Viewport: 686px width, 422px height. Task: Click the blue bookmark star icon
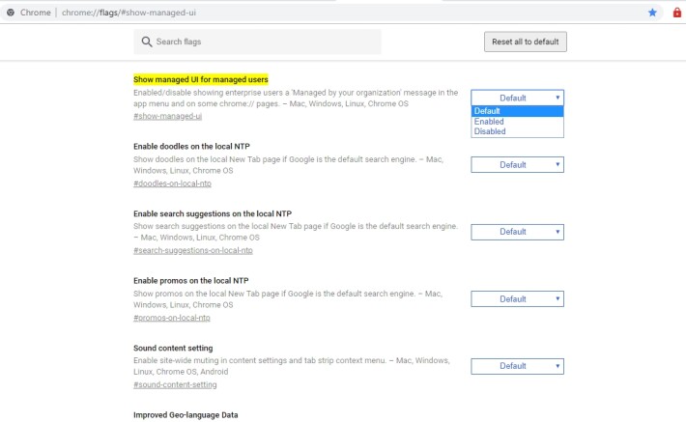coord(652,13)
